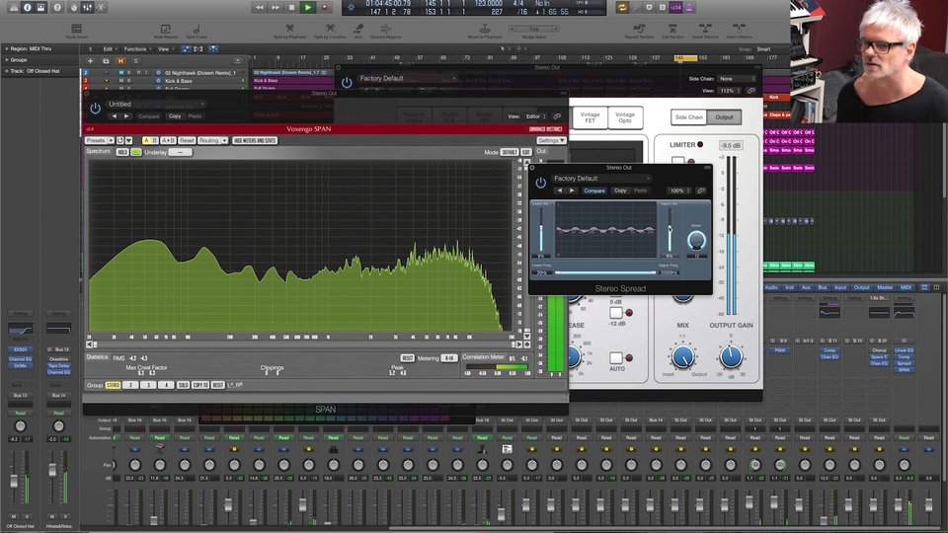948x533 pixels.
Task: Open the Library panel icon
Action: pos(13,7)
